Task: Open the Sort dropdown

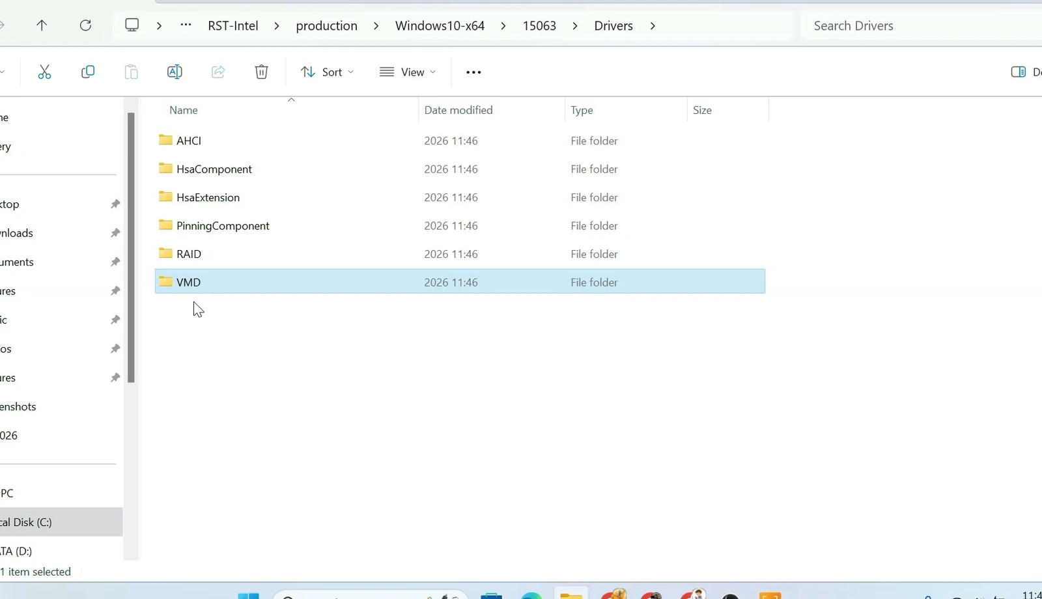Action: pos(327,72)
